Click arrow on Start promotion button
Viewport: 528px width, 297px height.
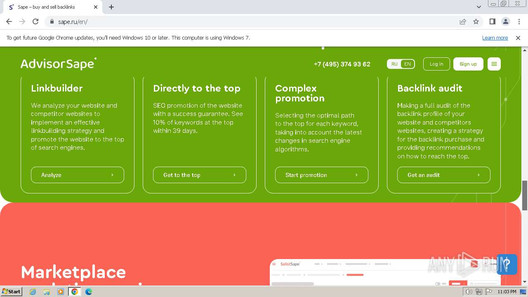(x=356, y=175)
